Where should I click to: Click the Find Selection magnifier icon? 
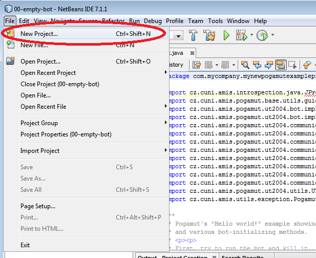click(245, 65)
